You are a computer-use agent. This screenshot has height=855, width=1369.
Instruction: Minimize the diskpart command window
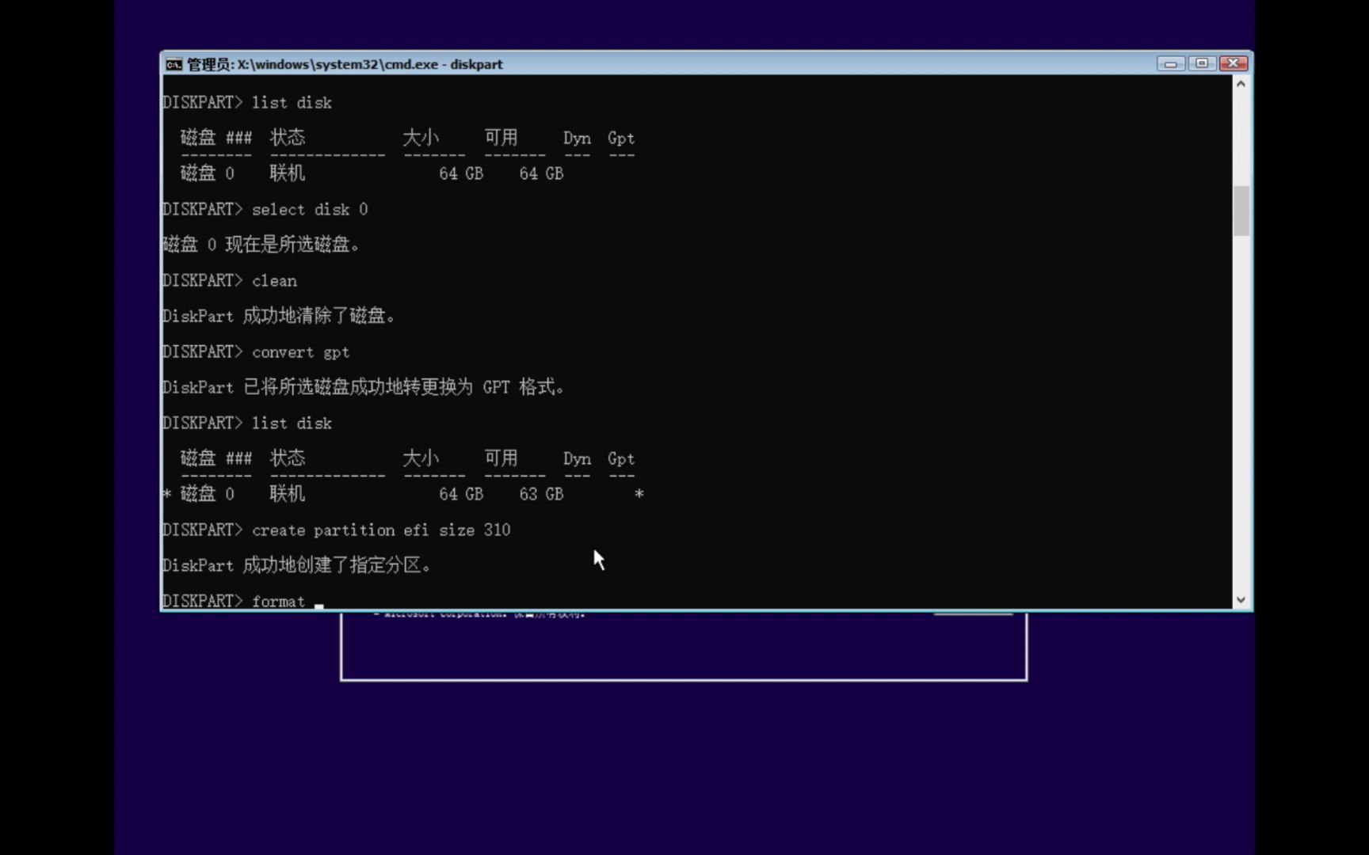tap(1170, 63)
